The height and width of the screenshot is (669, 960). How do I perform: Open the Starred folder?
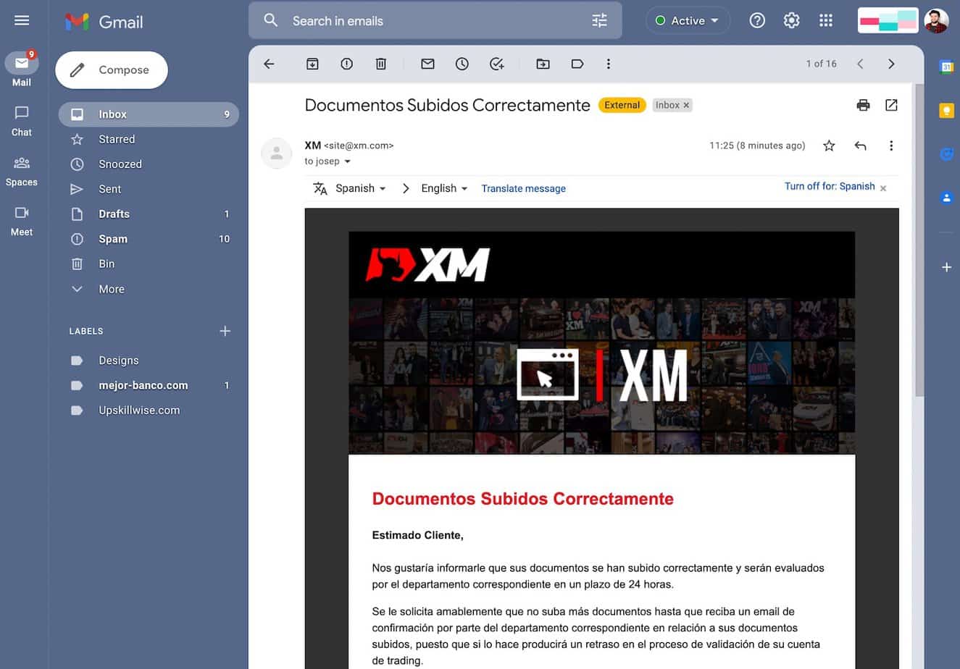(x=149, y=139)
